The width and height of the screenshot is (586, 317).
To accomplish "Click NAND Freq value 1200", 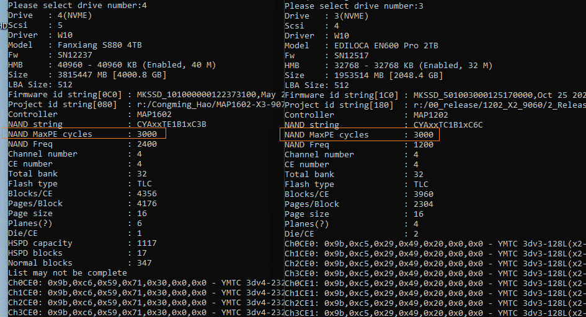I will tap(424, 145).
